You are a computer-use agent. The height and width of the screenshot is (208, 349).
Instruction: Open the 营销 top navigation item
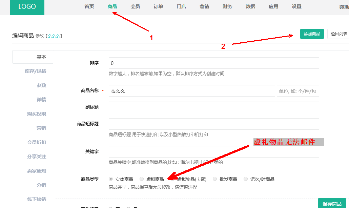(204, 7)
